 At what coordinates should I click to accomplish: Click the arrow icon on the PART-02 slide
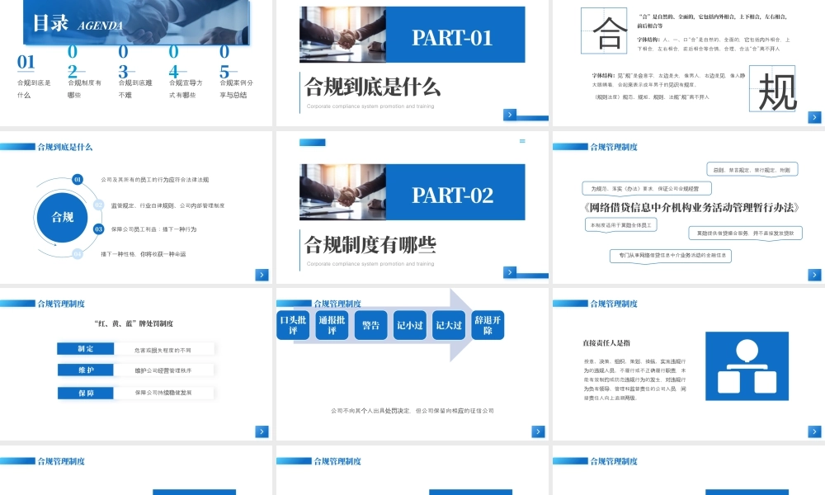[509, 272]
